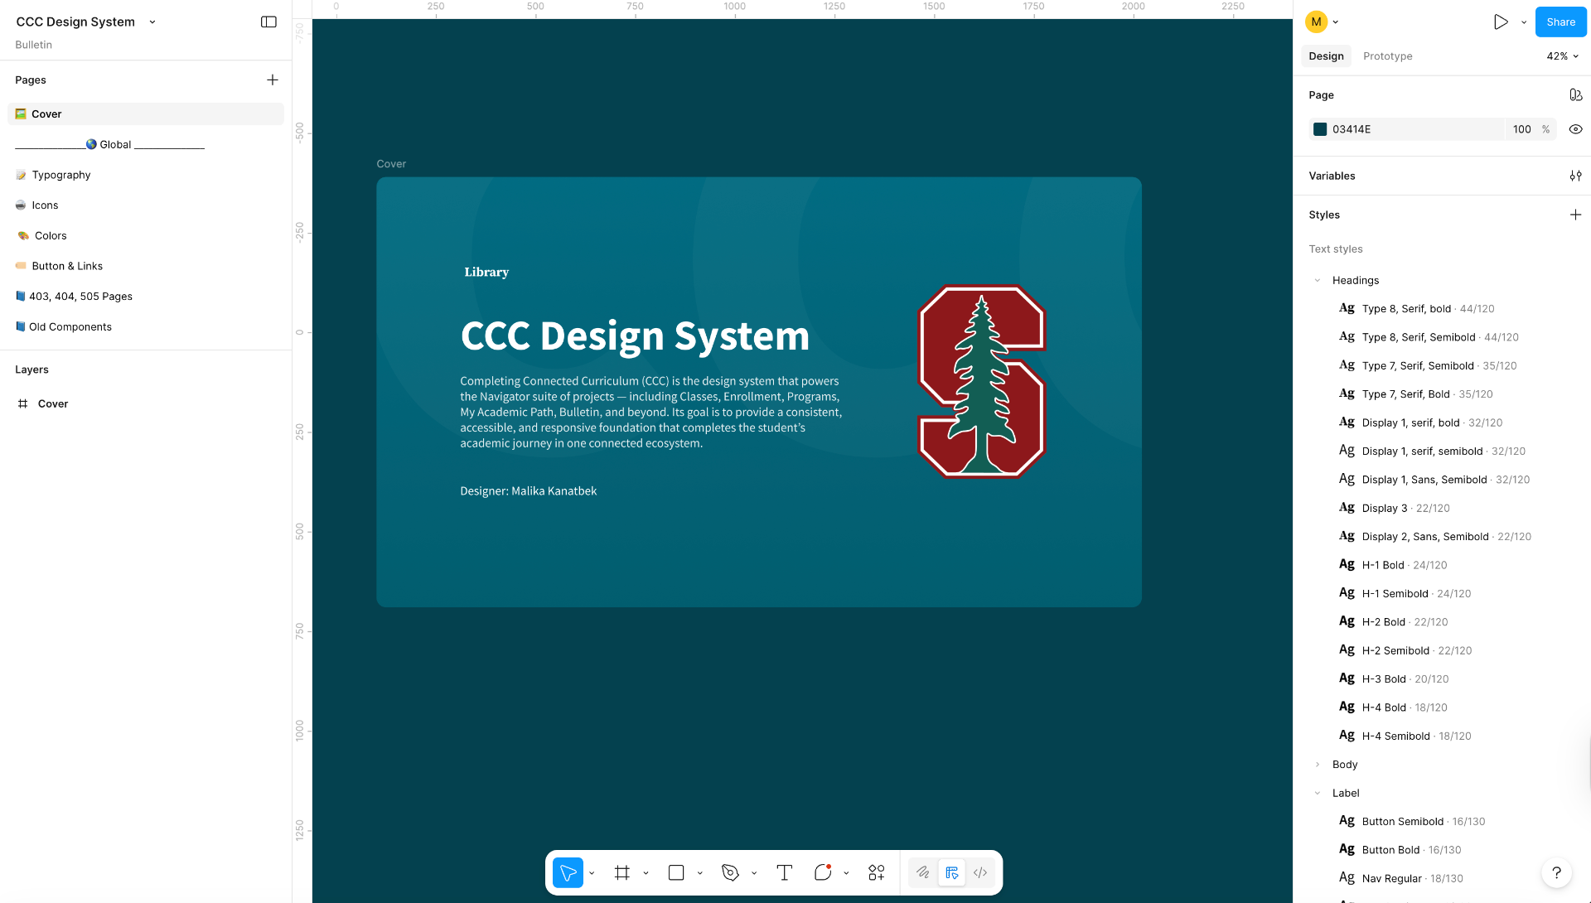The width and height of the screenshot is (1591, 903).
Task: Toggle page background visibility eye
Action: tap(1575, 129)
